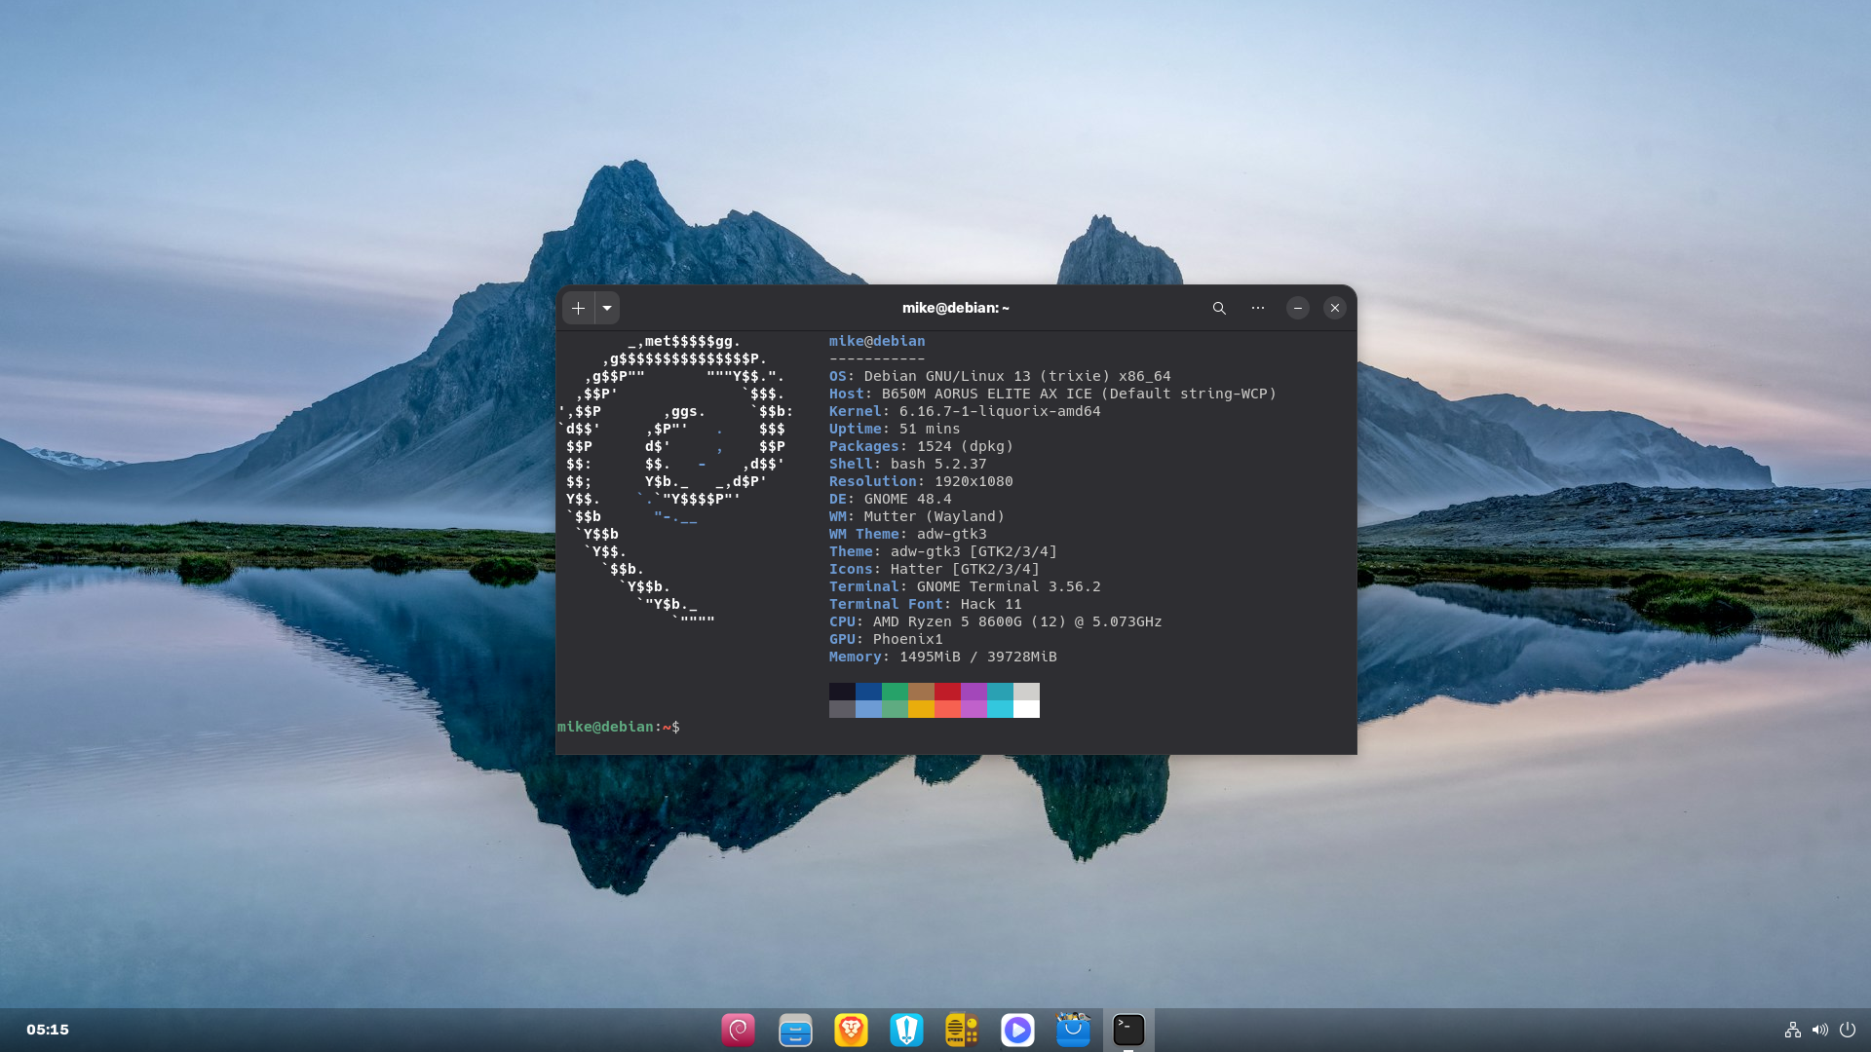
Task: Expand the new tab profile dropdown
Action: coord(607,308)
